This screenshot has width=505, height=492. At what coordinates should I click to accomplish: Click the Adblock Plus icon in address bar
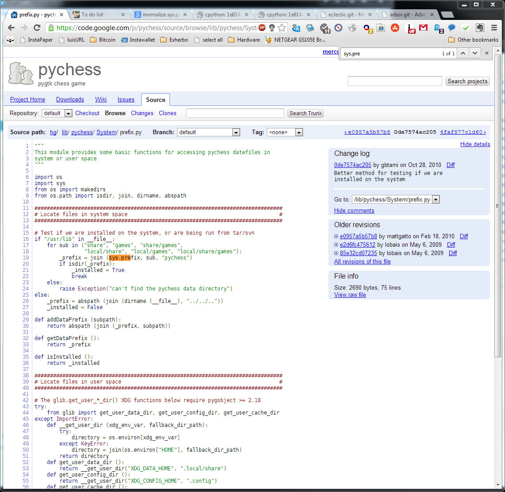tap(262, 28)
